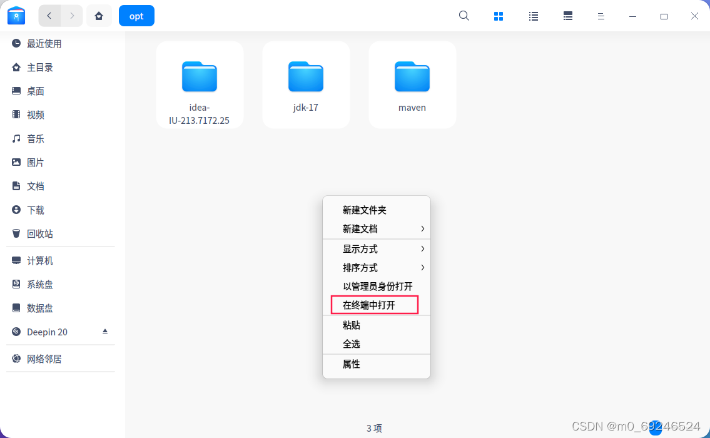Screen dimensions: 710x438
Task: Select the jdk-17 folder icon
Action: 306,76
